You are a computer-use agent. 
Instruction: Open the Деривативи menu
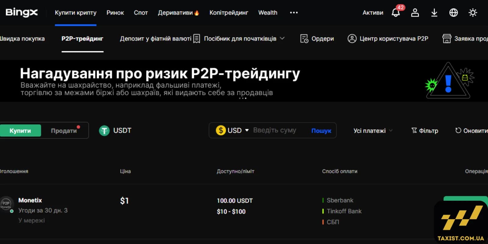point(175,13)
